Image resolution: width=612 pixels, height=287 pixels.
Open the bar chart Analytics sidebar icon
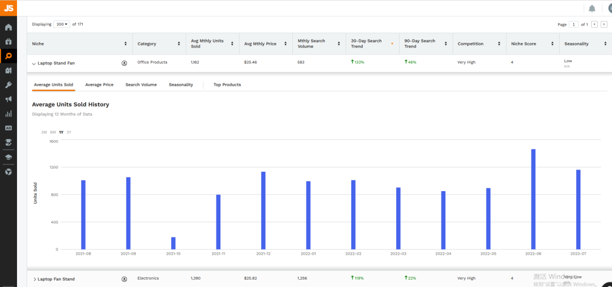pos(8,113)
